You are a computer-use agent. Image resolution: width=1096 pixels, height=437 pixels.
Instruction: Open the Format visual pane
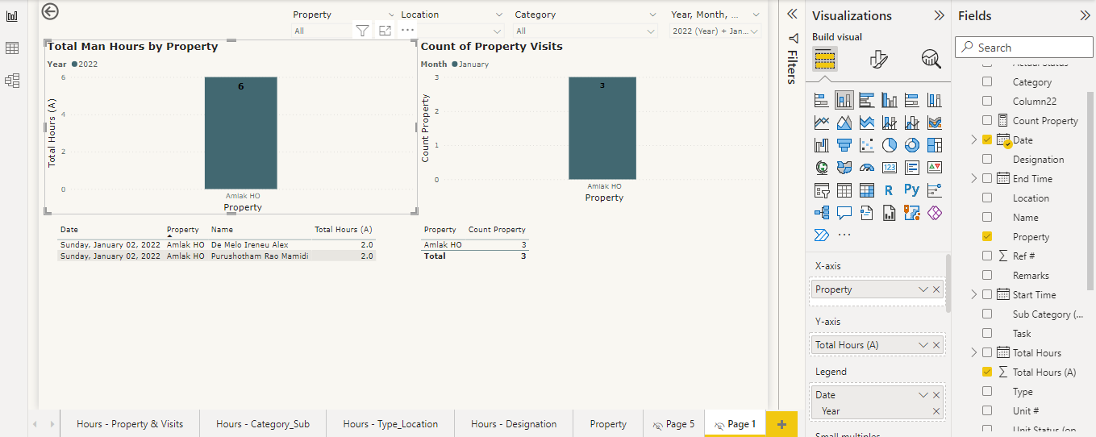(x=879, y=59)
